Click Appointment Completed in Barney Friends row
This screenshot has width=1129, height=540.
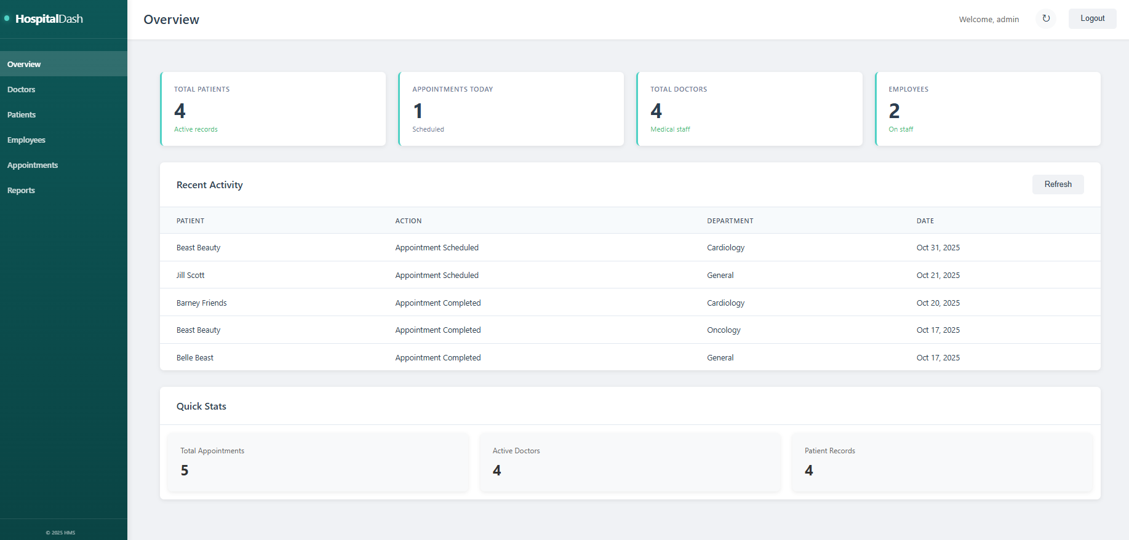[x=438, y=303]
